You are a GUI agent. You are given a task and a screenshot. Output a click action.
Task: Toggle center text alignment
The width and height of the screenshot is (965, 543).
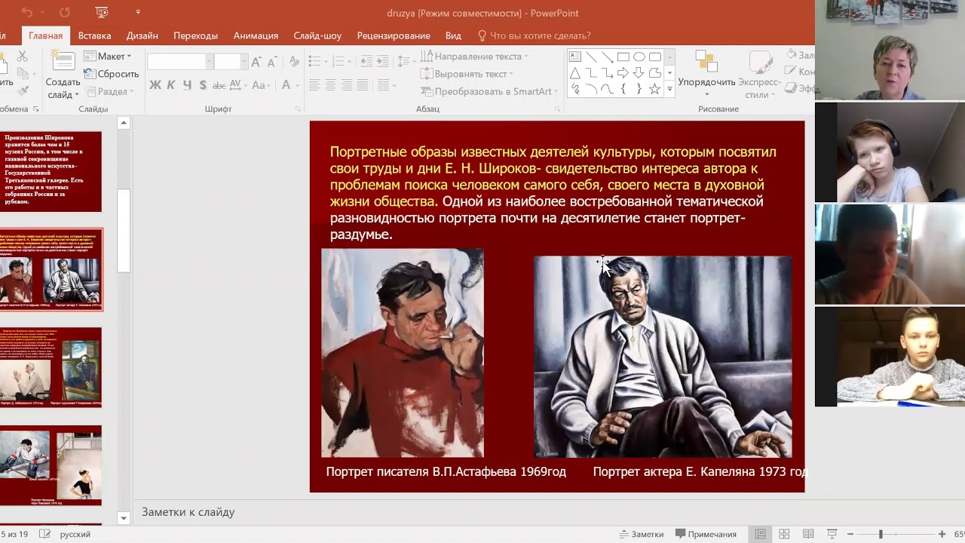330,85
